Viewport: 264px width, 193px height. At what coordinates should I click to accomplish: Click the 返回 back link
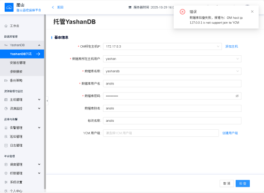pos(60,7)
